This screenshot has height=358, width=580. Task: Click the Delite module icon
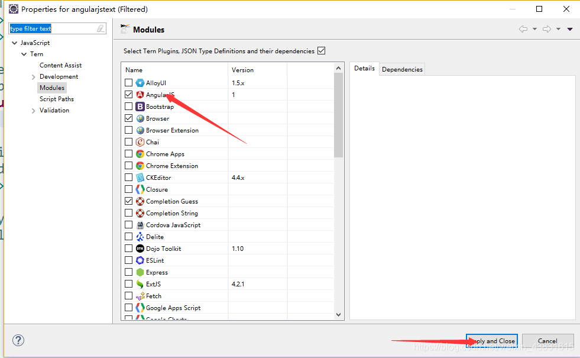(x=140, y=237)
